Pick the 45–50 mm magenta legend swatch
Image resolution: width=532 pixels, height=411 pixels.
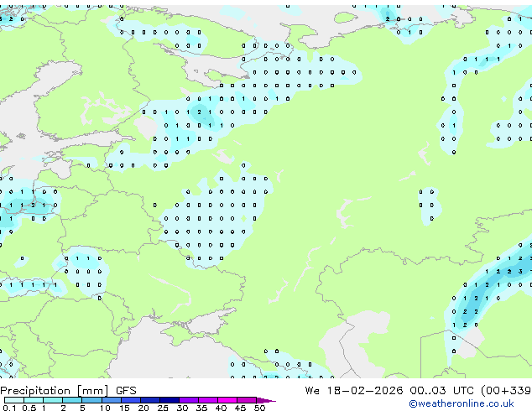tap(247, 400)
